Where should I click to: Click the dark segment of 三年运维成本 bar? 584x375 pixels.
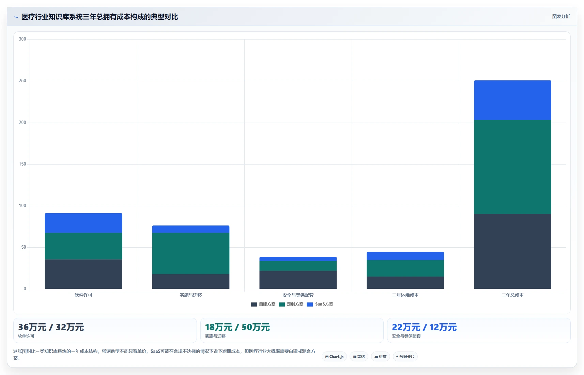405,283
